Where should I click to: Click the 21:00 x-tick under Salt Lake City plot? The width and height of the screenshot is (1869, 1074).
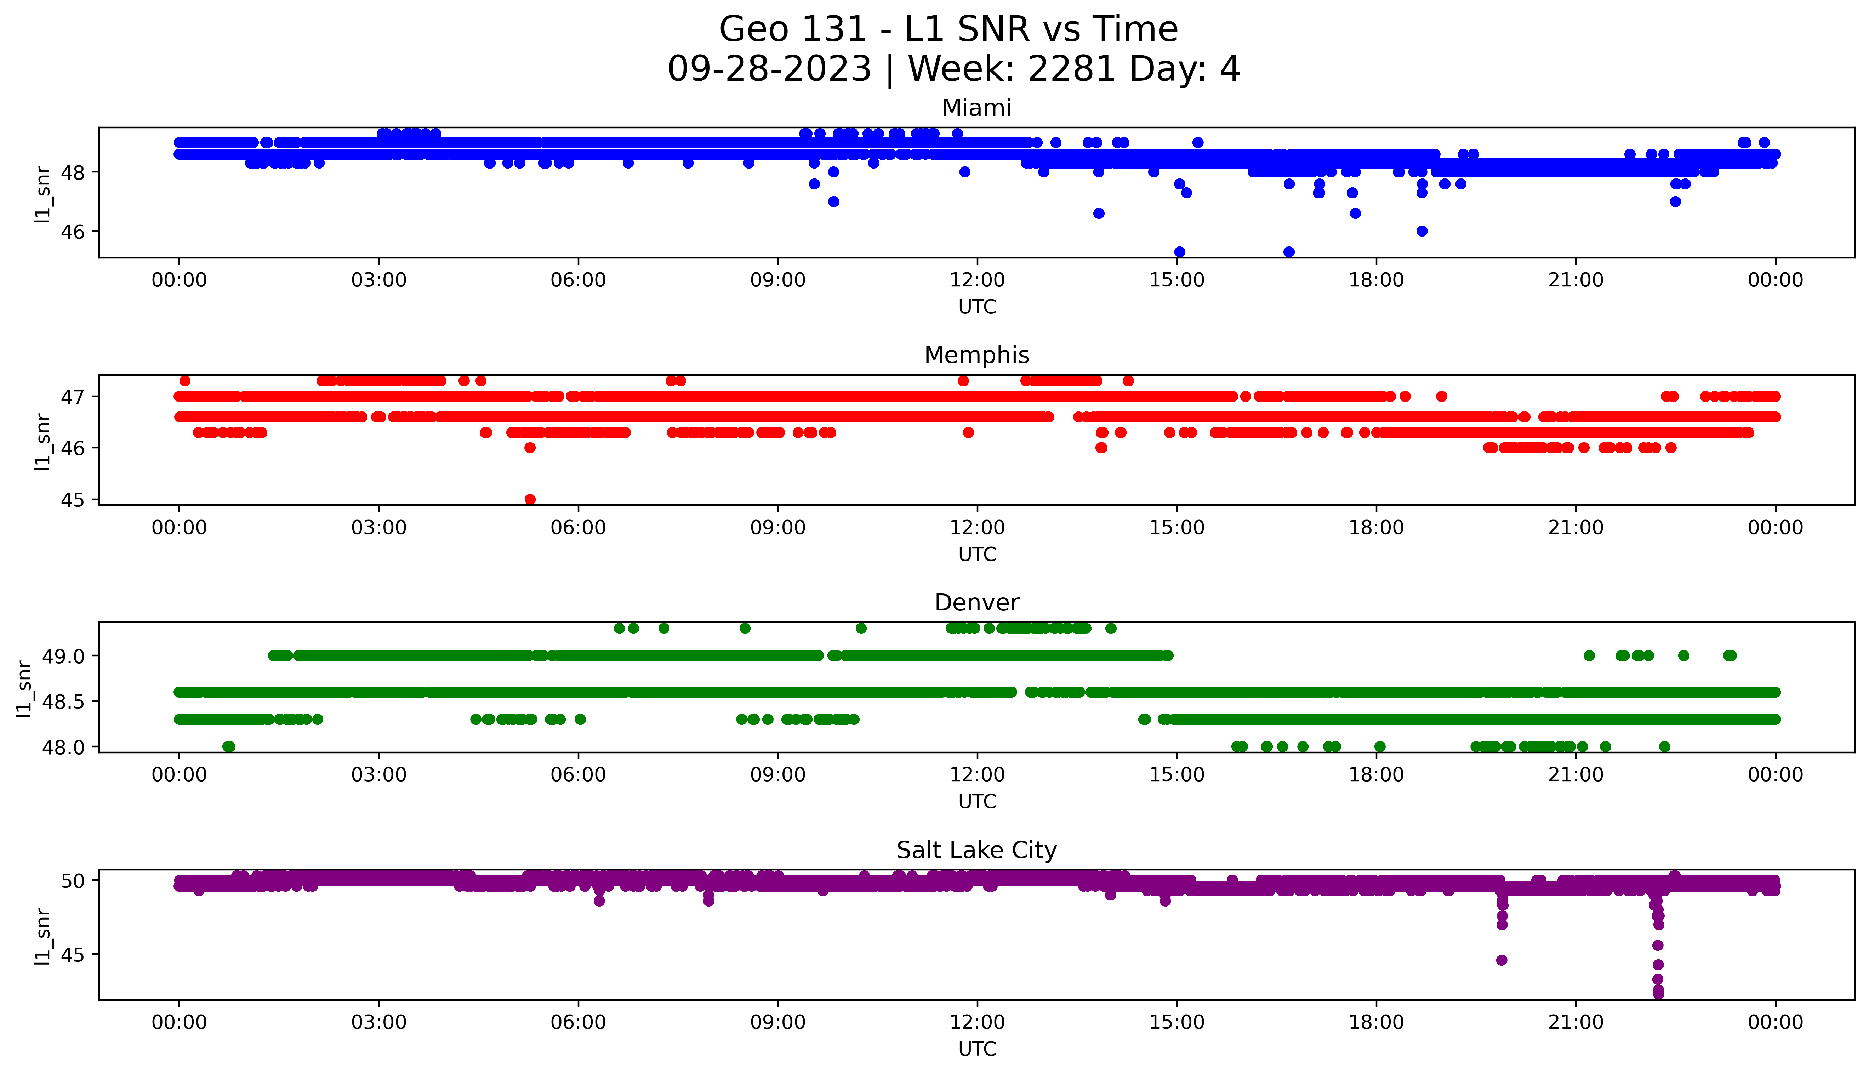point(1575,1022)
